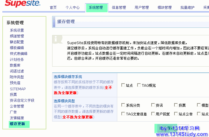This screenshot has height=137, width=209.
Task: Navigate to 友情链接 in the sidebar
Action: pos(17,118)
